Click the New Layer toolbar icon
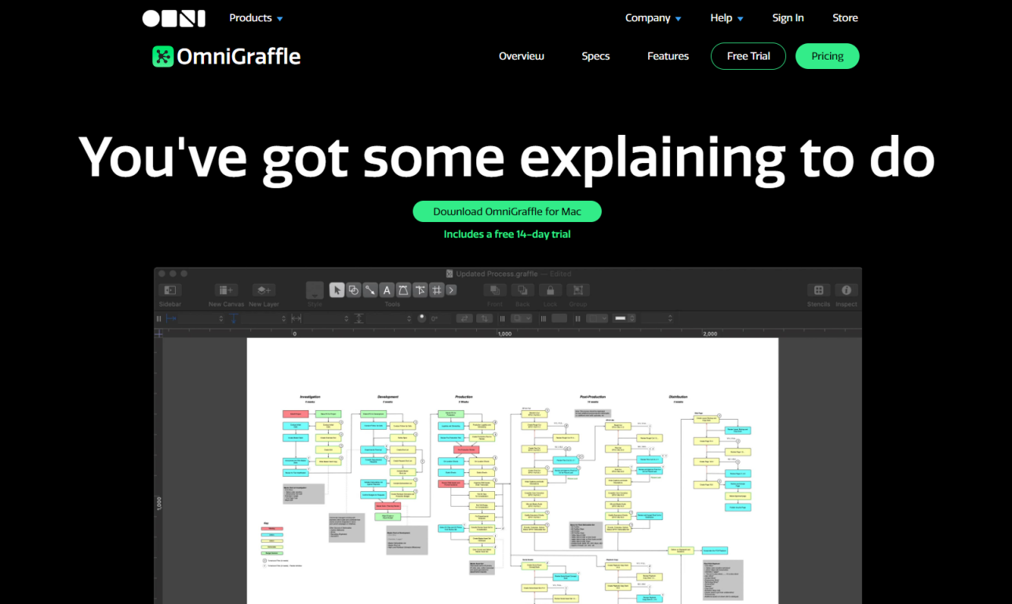The image size is (1012, 604). click(x=264, y=290)
